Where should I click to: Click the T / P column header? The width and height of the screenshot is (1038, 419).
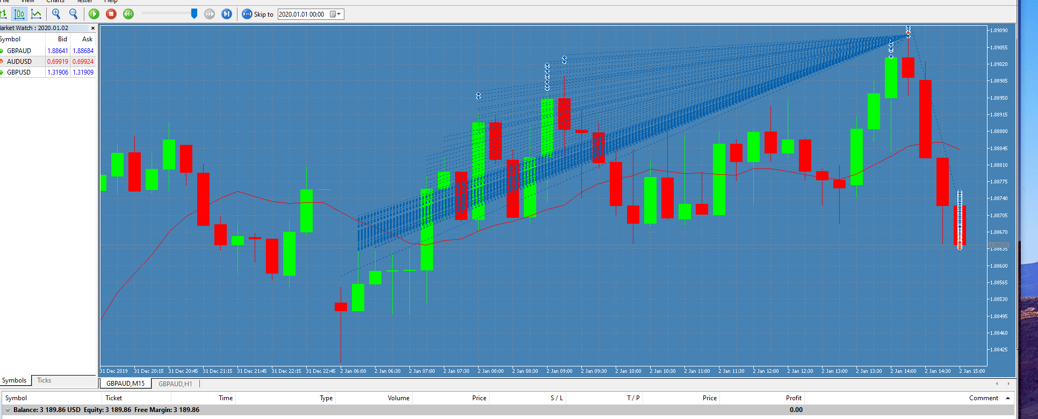(x=604, y=398)
